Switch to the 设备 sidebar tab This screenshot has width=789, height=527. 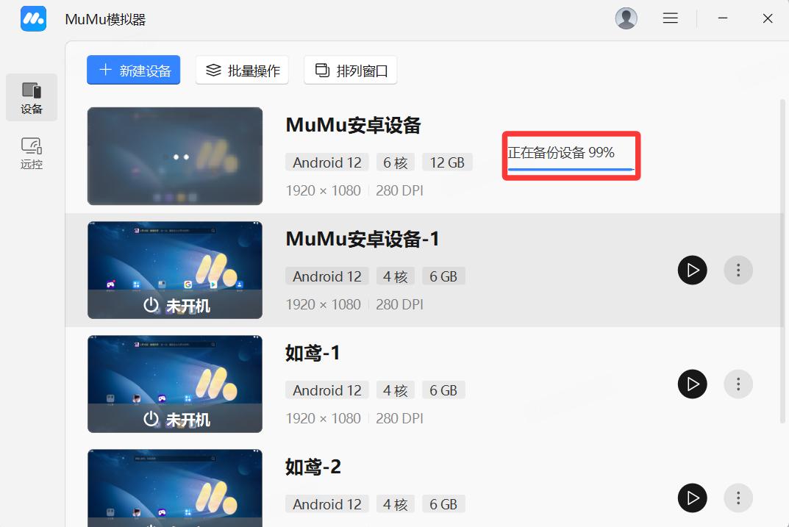[32, 98]
